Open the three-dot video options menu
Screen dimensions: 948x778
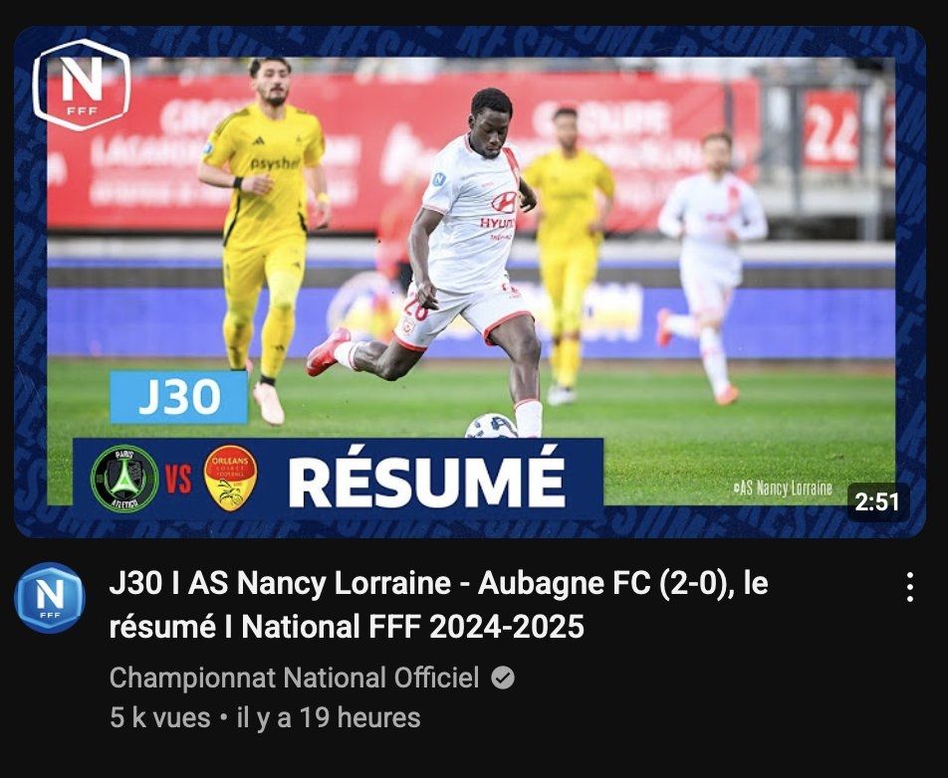pos(909,587)
